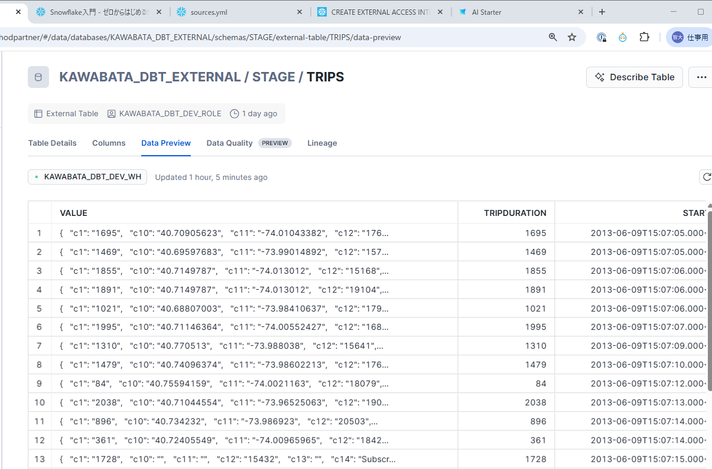Maximize the browser window
Image resolution: width=712 pixels, height=469 pixels.
pos(701,12)
